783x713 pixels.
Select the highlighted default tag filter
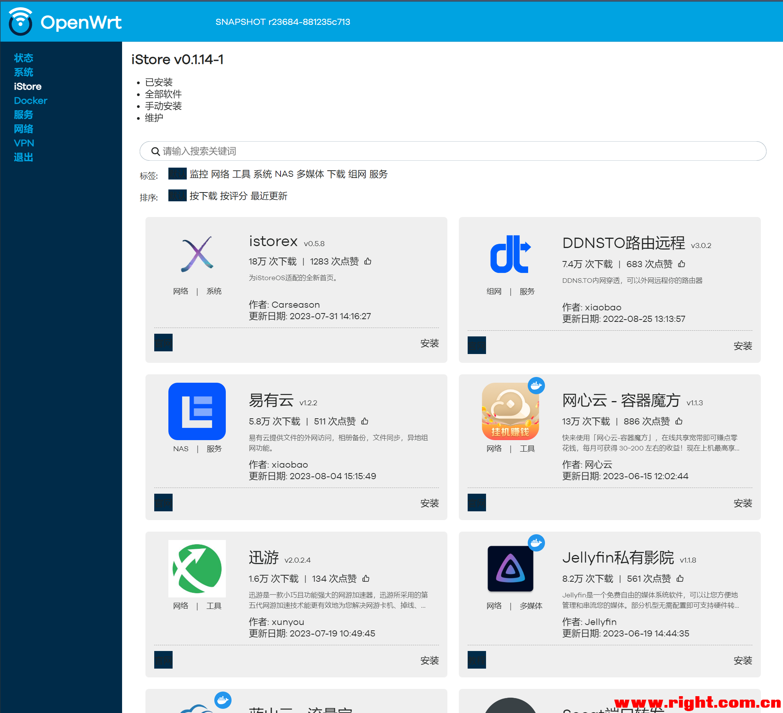tap(177, 174)
